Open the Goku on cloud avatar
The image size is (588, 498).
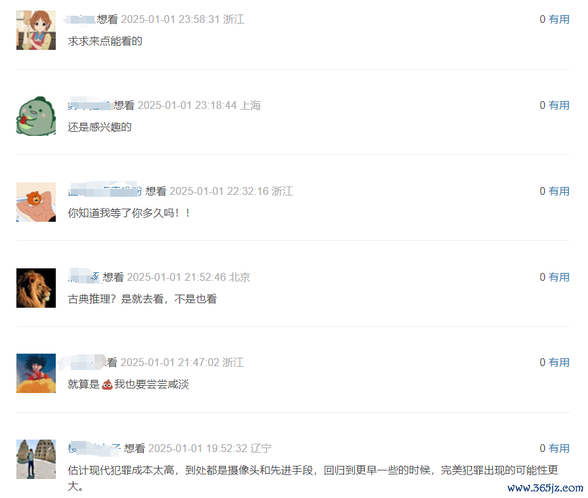point(36,373)
